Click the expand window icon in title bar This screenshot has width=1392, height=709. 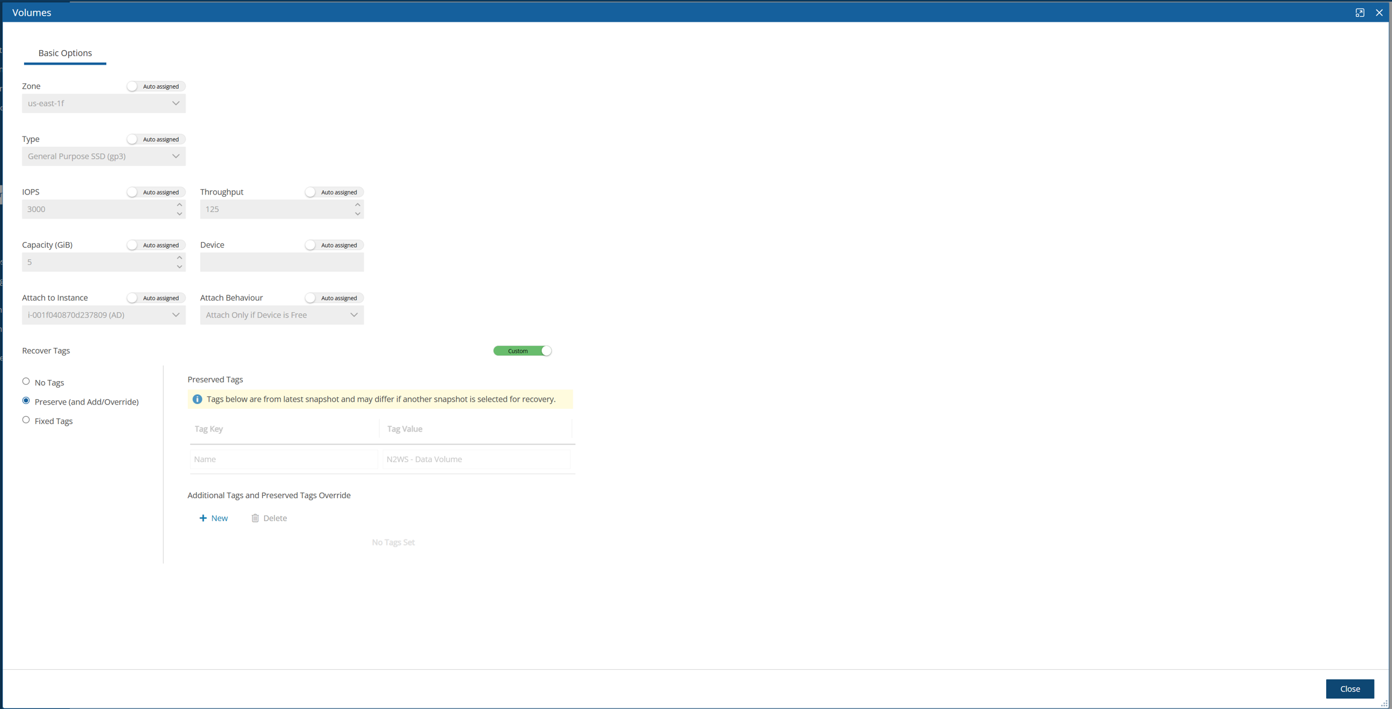pyautogui.click(x=1359, y=13)
